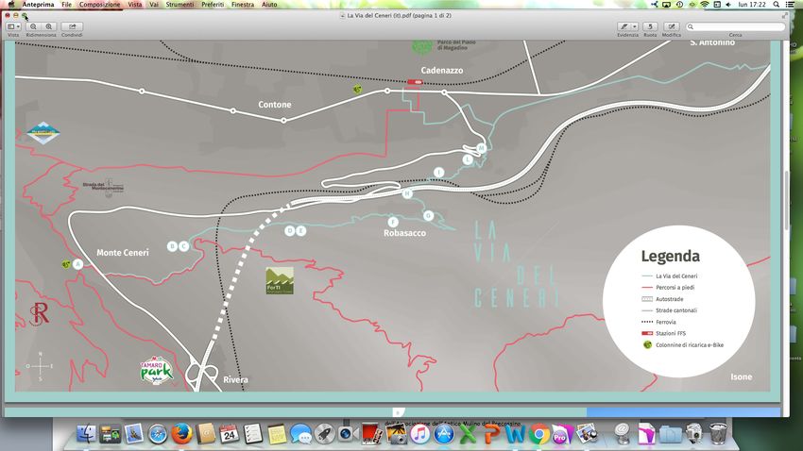Open the Preferiti menu
Viewport: 803px width, 451px height.
(213, 5)
